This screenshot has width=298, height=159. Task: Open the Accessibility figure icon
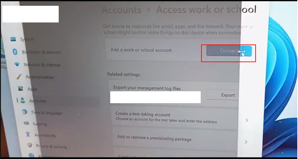tap(28, 134)
